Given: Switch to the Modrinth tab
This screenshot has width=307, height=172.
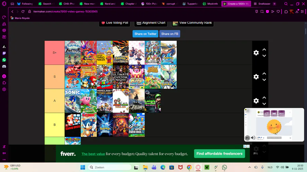Looking at the screenshot, I should pyautogui.click(x=210, y=4).
